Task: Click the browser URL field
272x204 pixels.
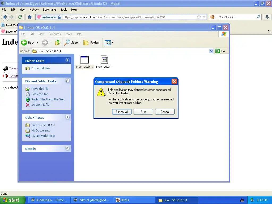Action: tap(129, 17)
